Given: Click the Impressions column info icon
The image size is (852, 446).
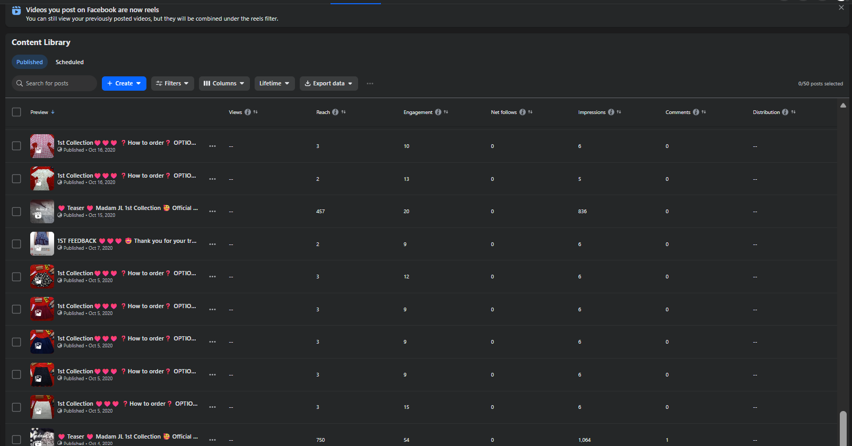Looking at the screenshot, I should [x=611, y=112].
